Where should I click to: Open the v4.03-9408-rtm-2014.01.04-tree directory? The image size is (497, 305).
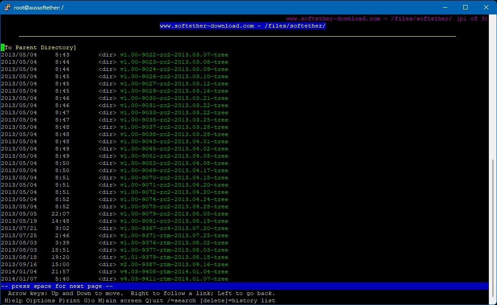pyautogui.click(x=174, y=272)
